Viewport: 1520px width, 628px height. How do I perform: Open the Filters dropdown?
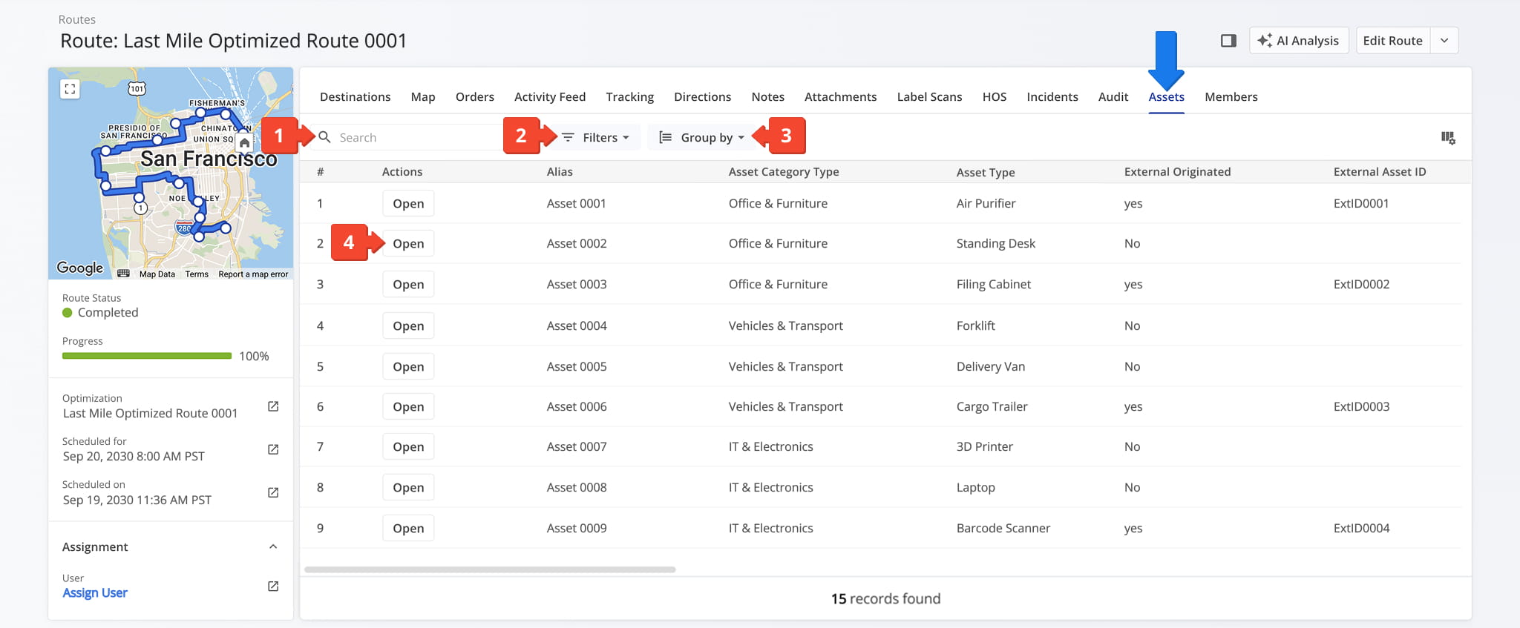click(595, 137)
